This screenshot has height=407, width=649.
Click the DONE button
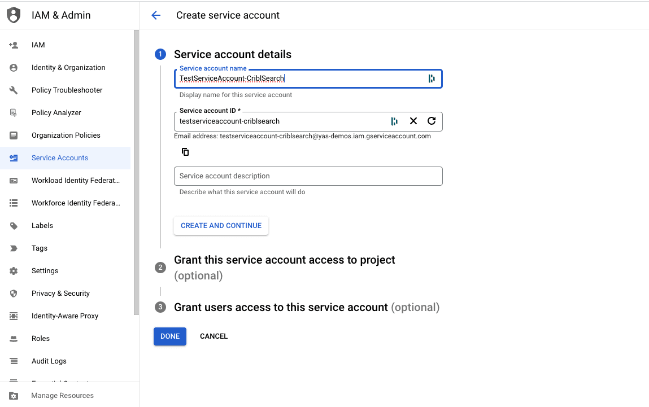[x=170, y=336]
